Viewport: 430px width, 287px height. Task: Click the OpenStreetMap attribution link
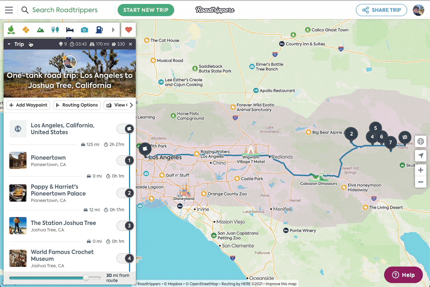201,284
